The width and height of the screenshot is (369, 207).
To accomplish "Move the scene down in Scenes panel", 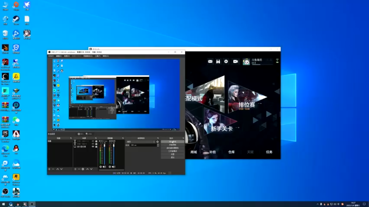I will pyautogui.click(x=61, y=169).
